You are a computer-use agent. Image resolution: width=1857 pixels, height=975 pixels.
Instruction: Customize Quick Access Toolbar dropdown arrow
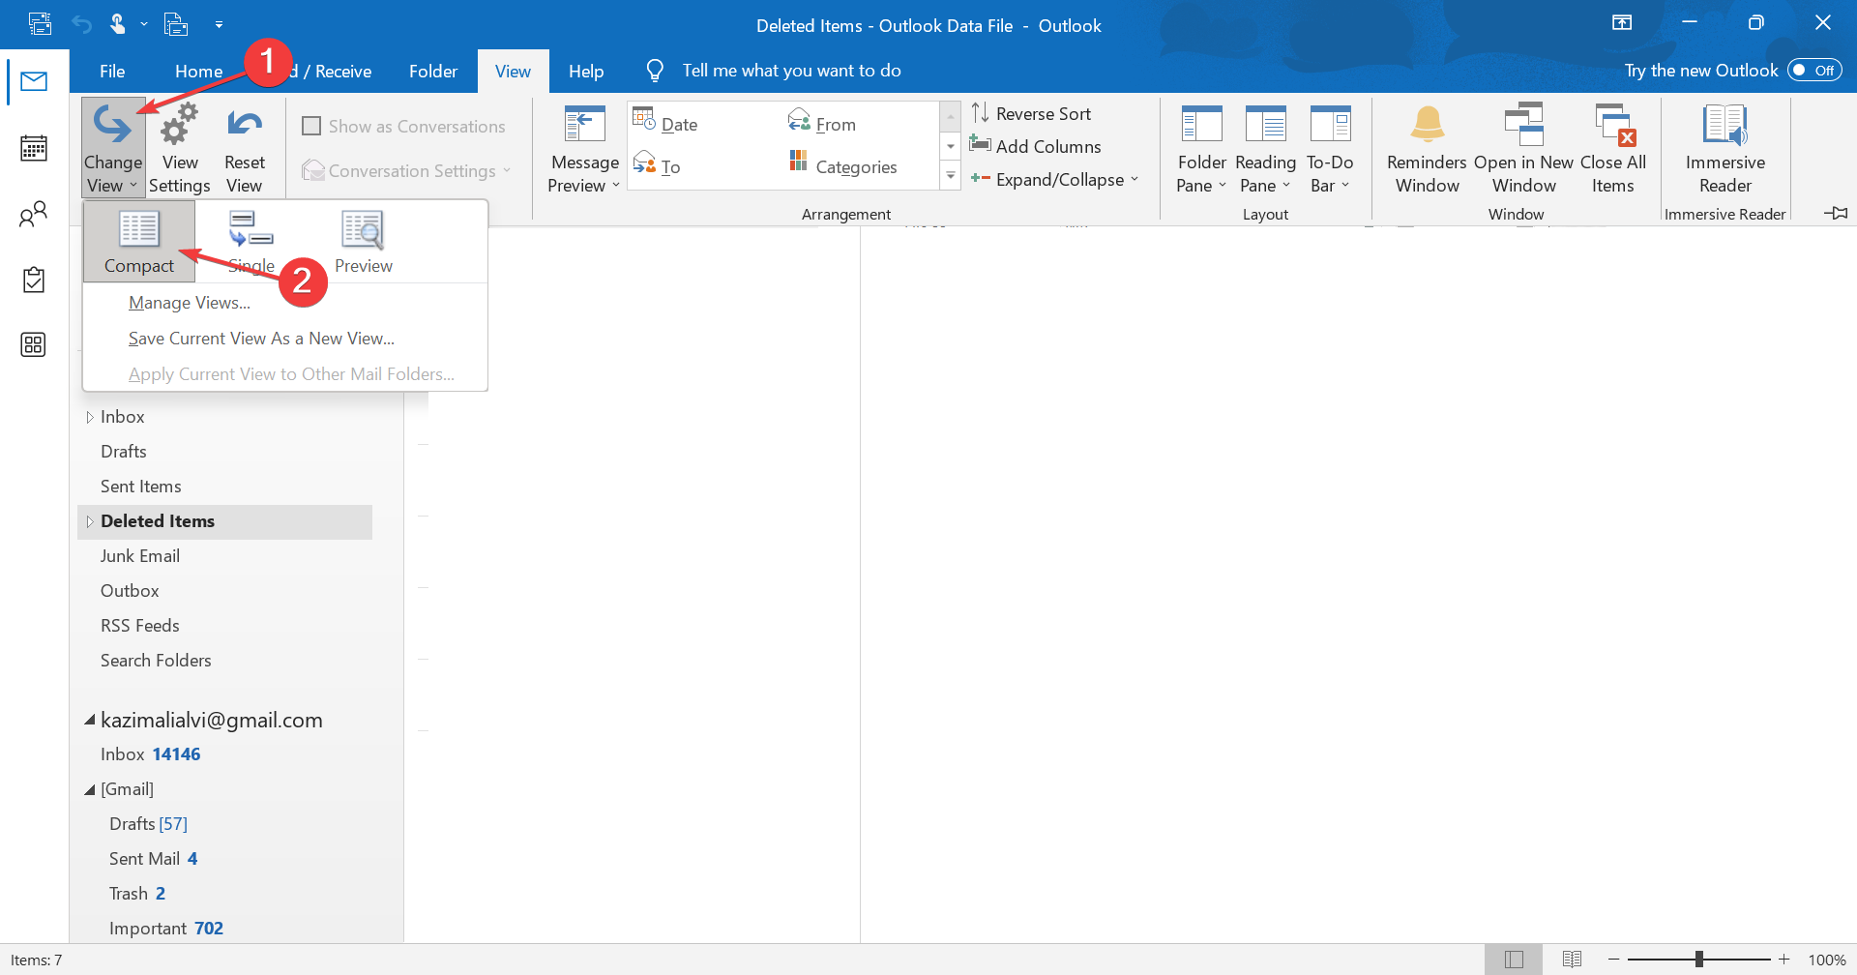pyautogui.click(x=219, y=24)
